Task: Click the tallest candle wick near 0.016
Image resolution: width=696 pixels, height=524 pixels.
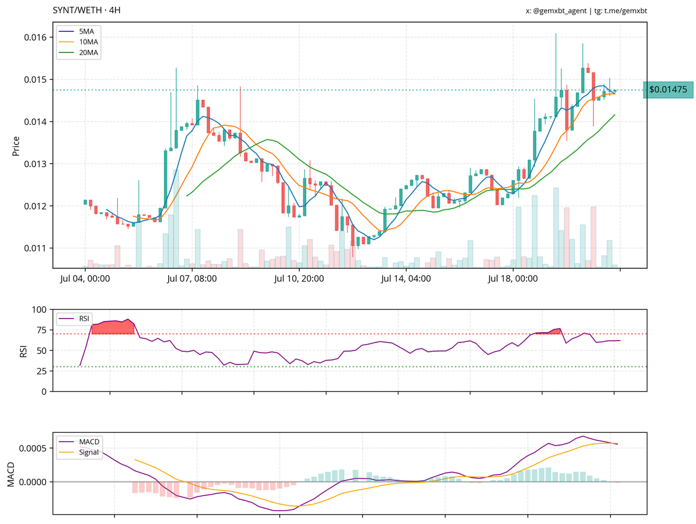Action: (x=556, y=75)
